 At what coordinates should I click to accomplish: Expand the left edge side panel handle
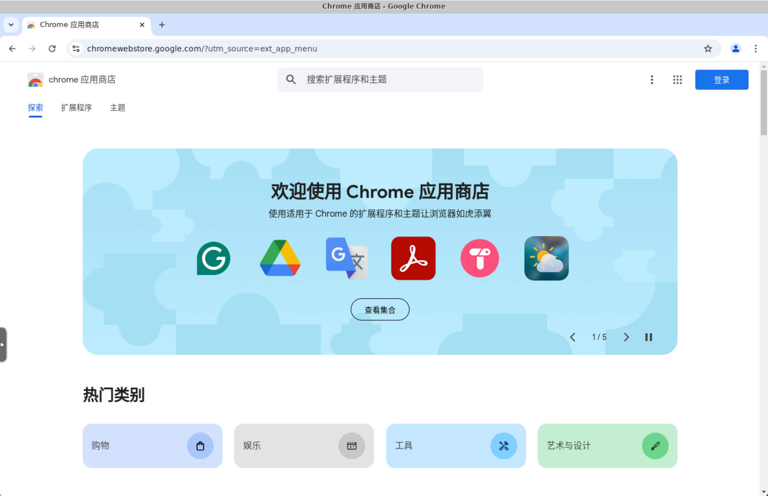tap(3, 344)
